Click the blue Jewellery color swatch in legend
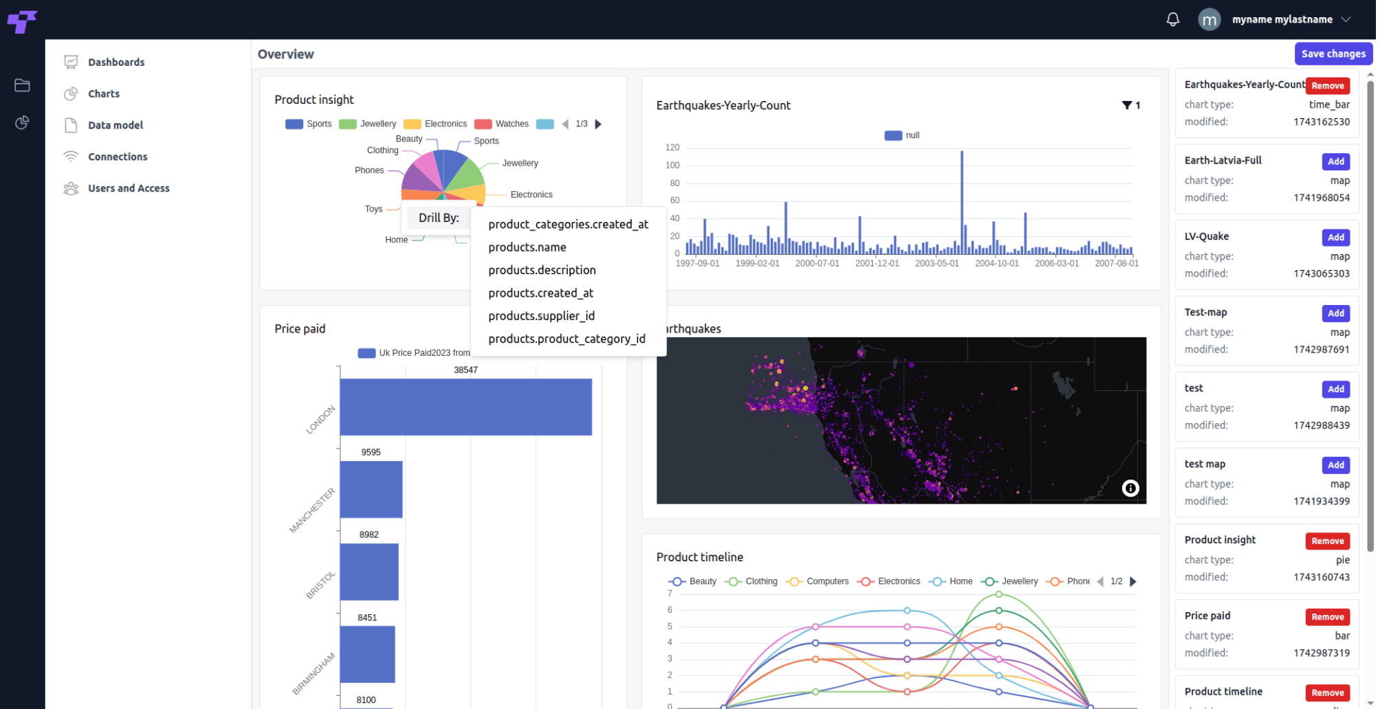This screenshot has height=709, width=1378. tap(349, 124)
